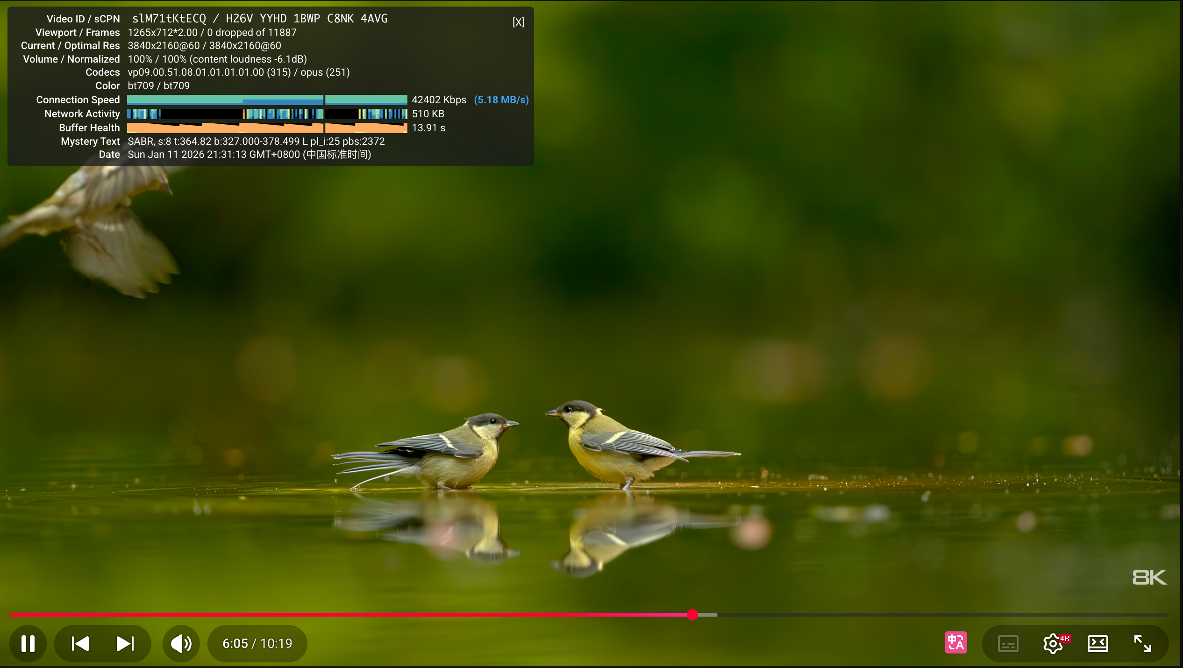Skip to the next video

(x=125, y=644)
